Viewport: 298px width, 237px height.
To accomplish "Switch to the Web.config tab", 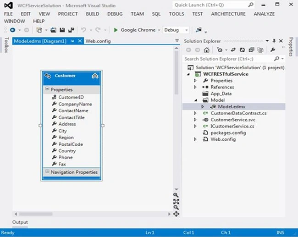I will click(98, 41).
